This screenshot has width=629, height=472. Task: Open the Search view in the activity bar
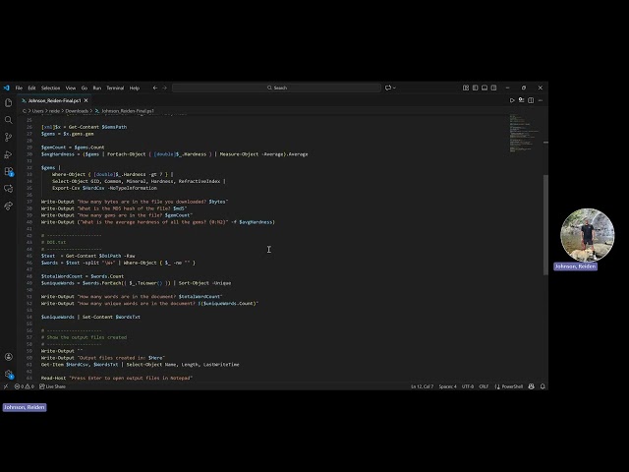8,120
